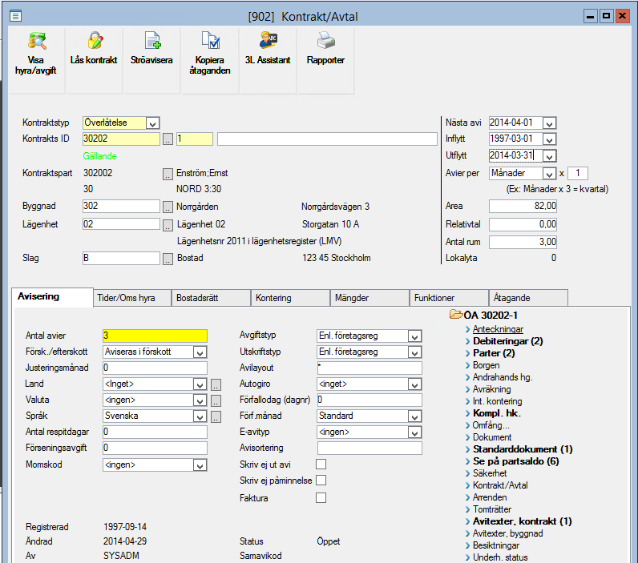The height and width of the screenshot is (563, 638).
Task: Click the window menu icon in title bar
Action: [15, 16]
